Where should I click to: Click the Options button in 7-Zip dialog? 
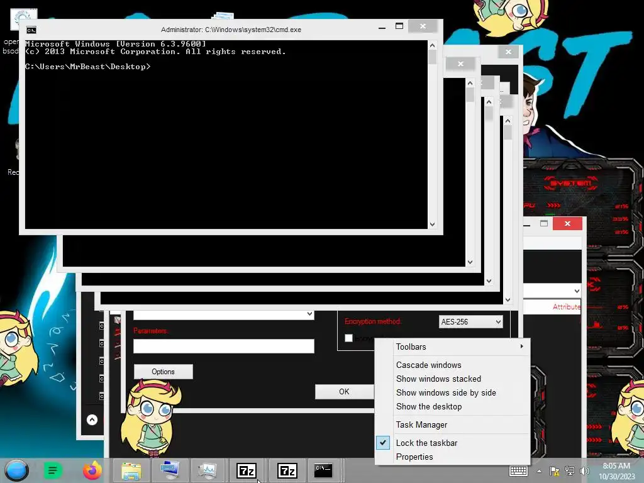(x=163, y=371)
